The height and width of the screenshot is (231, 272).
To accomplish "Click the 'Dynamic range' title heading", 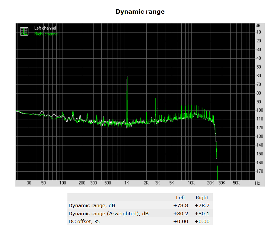I will tap(140, 12).
